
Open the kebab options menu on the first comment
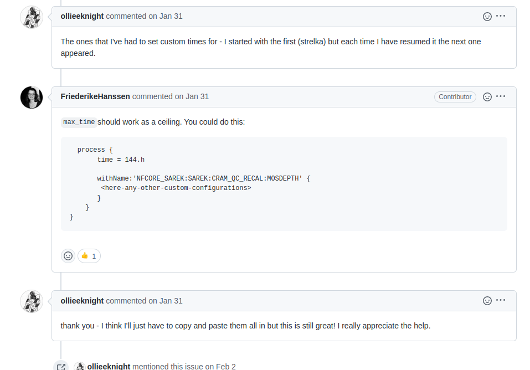pyautogui.click(x=501, y=16)
